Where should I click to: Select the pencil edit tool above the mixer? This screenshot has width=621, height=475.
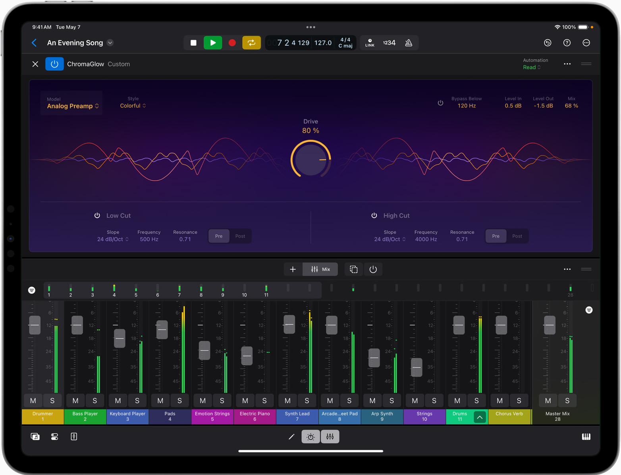[x=291, y=436]
